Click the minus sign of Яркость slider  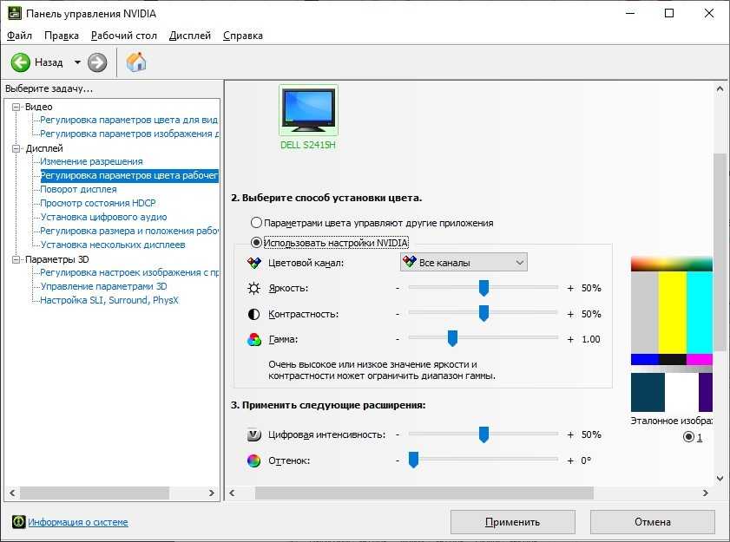pos(398,288)
